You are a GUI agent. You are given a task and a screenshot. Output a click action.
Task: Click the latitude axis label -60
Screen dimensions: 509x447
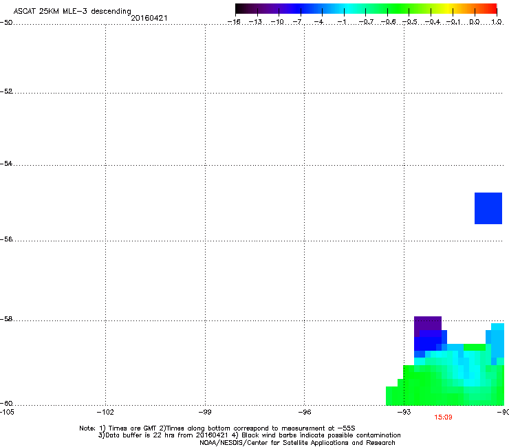click(6, 404)
